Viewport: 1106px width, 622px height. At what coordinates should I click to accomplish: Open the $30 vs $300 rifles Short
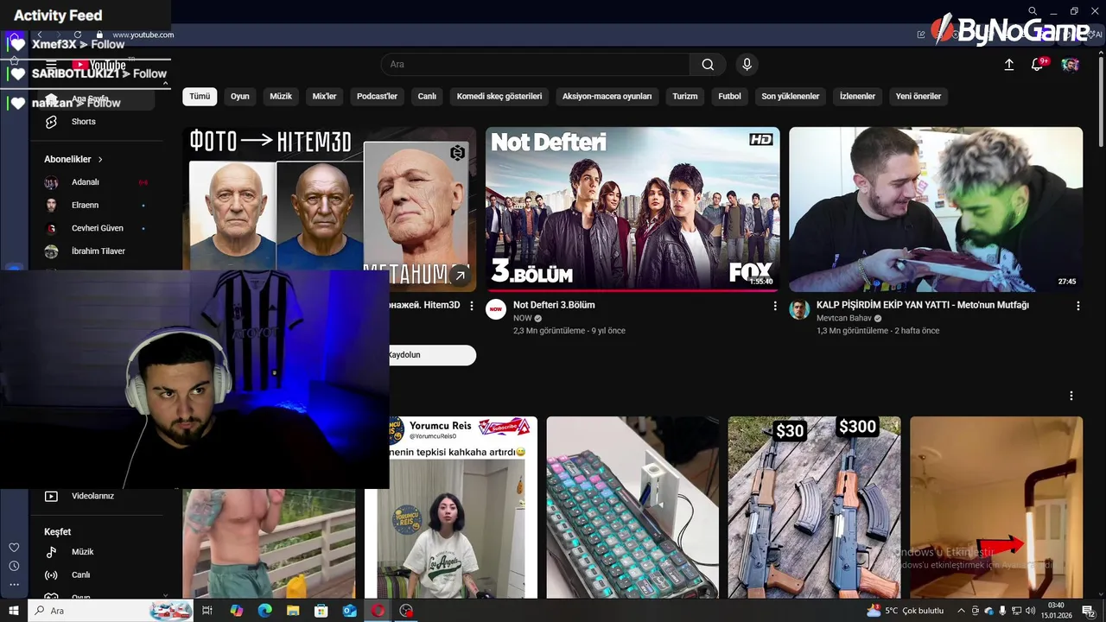point(814,507)
